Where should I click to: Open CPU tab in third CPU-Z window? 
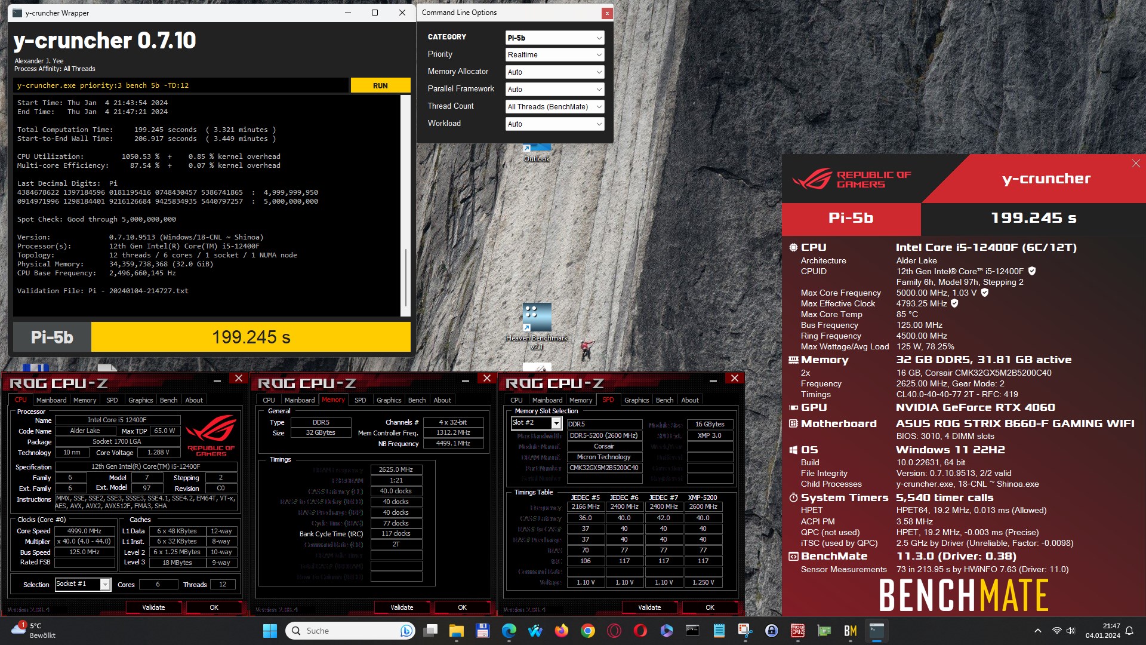tap(516, 400)
